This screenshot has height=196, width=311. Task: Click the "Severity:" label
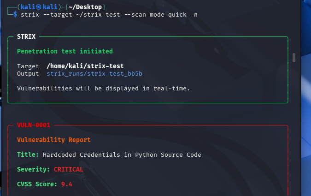(x=33, y=169)
